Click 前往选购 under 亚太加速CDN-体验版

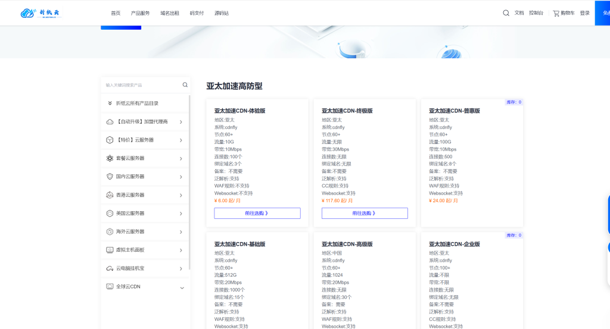257,213
